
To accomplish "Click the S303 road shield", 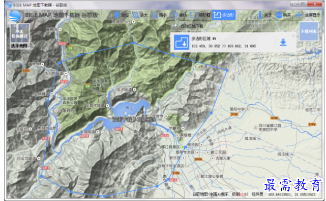I will 26,70.
